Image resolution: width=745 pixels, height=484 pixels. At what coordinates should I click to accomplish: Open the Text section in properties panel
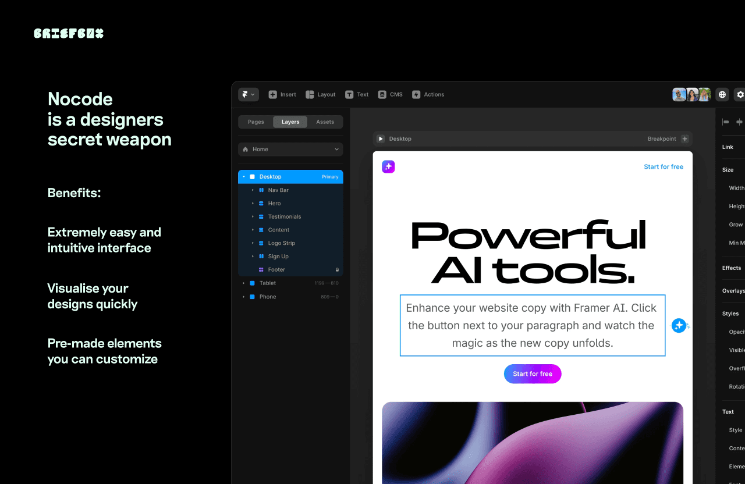coord(728,412)
